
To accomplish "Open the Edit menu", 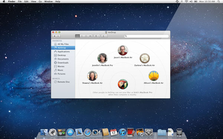I will [x=26, y=1].
